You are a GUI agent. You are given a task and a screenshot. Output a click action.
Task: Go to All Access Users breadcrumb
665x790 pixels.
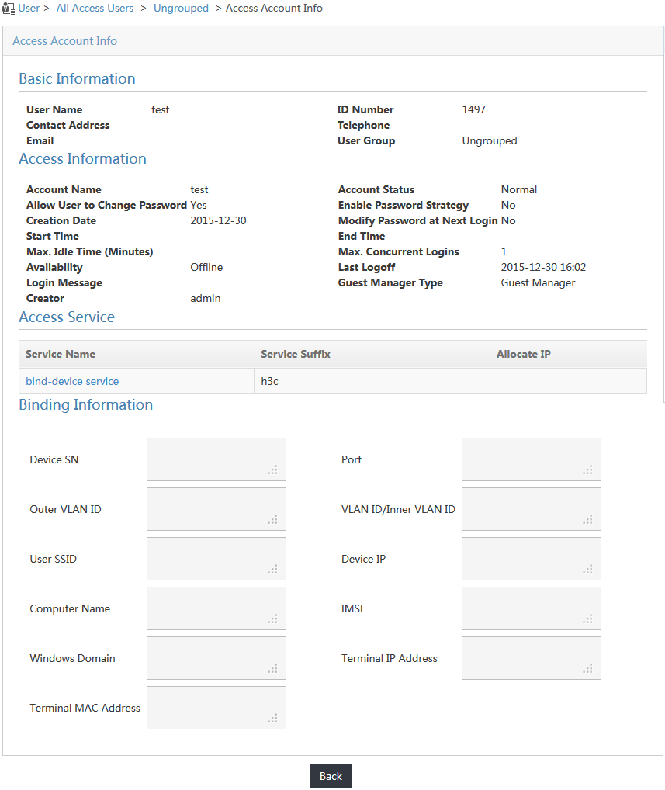point(95,8)
